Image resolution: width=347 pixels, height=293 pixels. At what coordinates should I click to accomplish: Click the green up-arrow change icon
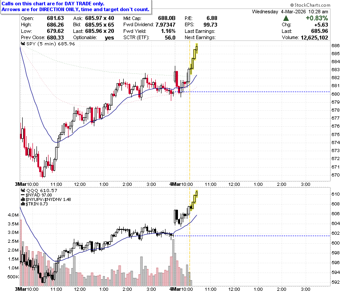tap(286, 18)
